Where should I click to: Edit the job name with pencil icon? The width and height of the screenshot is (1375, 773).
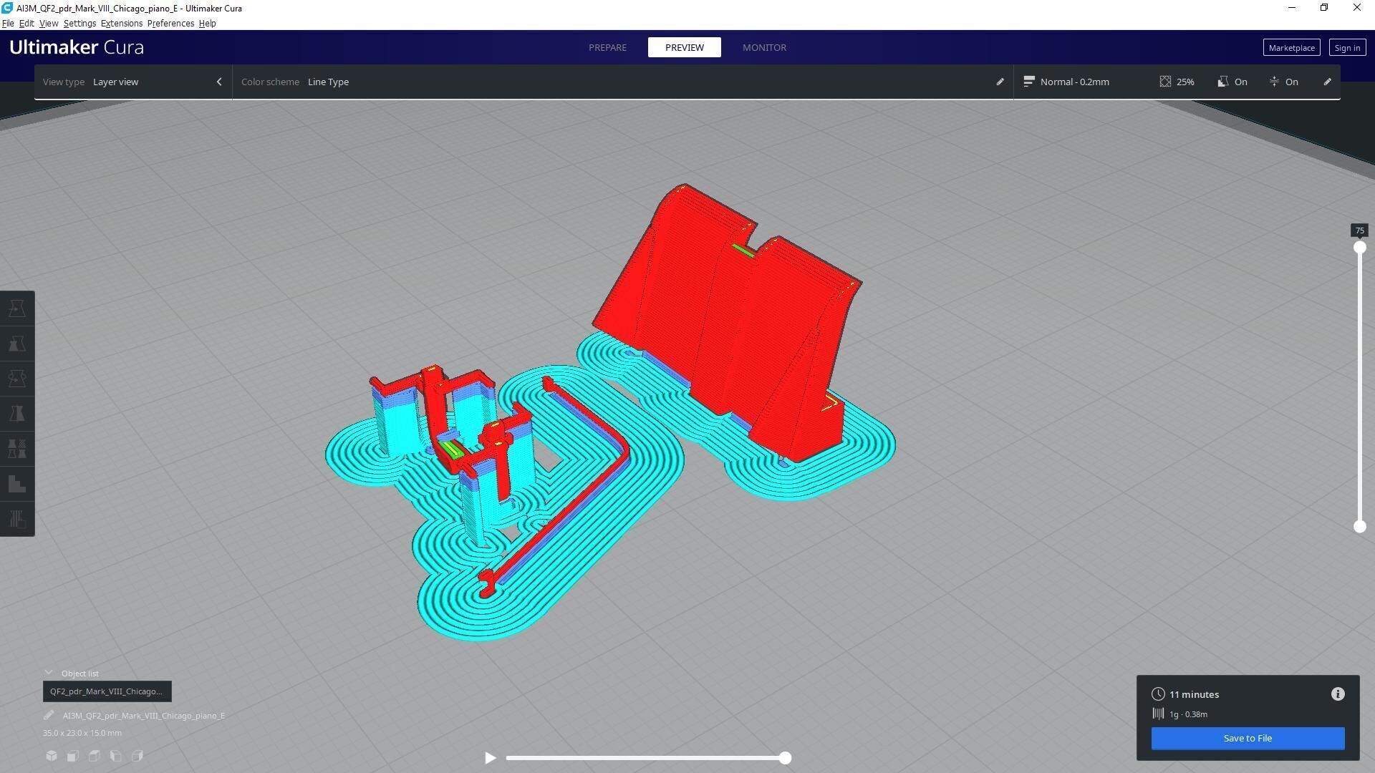tap(49, 715)
